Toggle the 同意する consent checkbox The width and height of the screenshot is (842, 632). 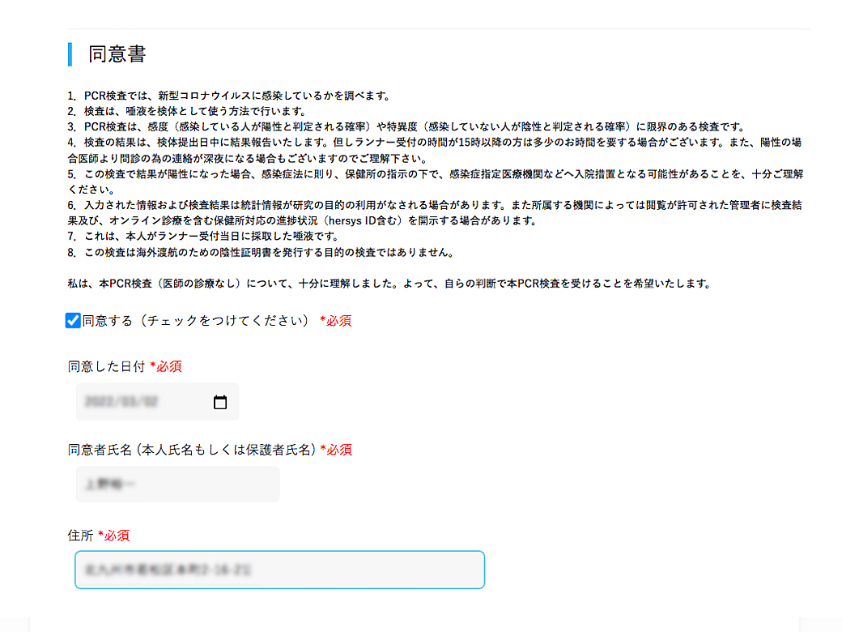point(73,321)
